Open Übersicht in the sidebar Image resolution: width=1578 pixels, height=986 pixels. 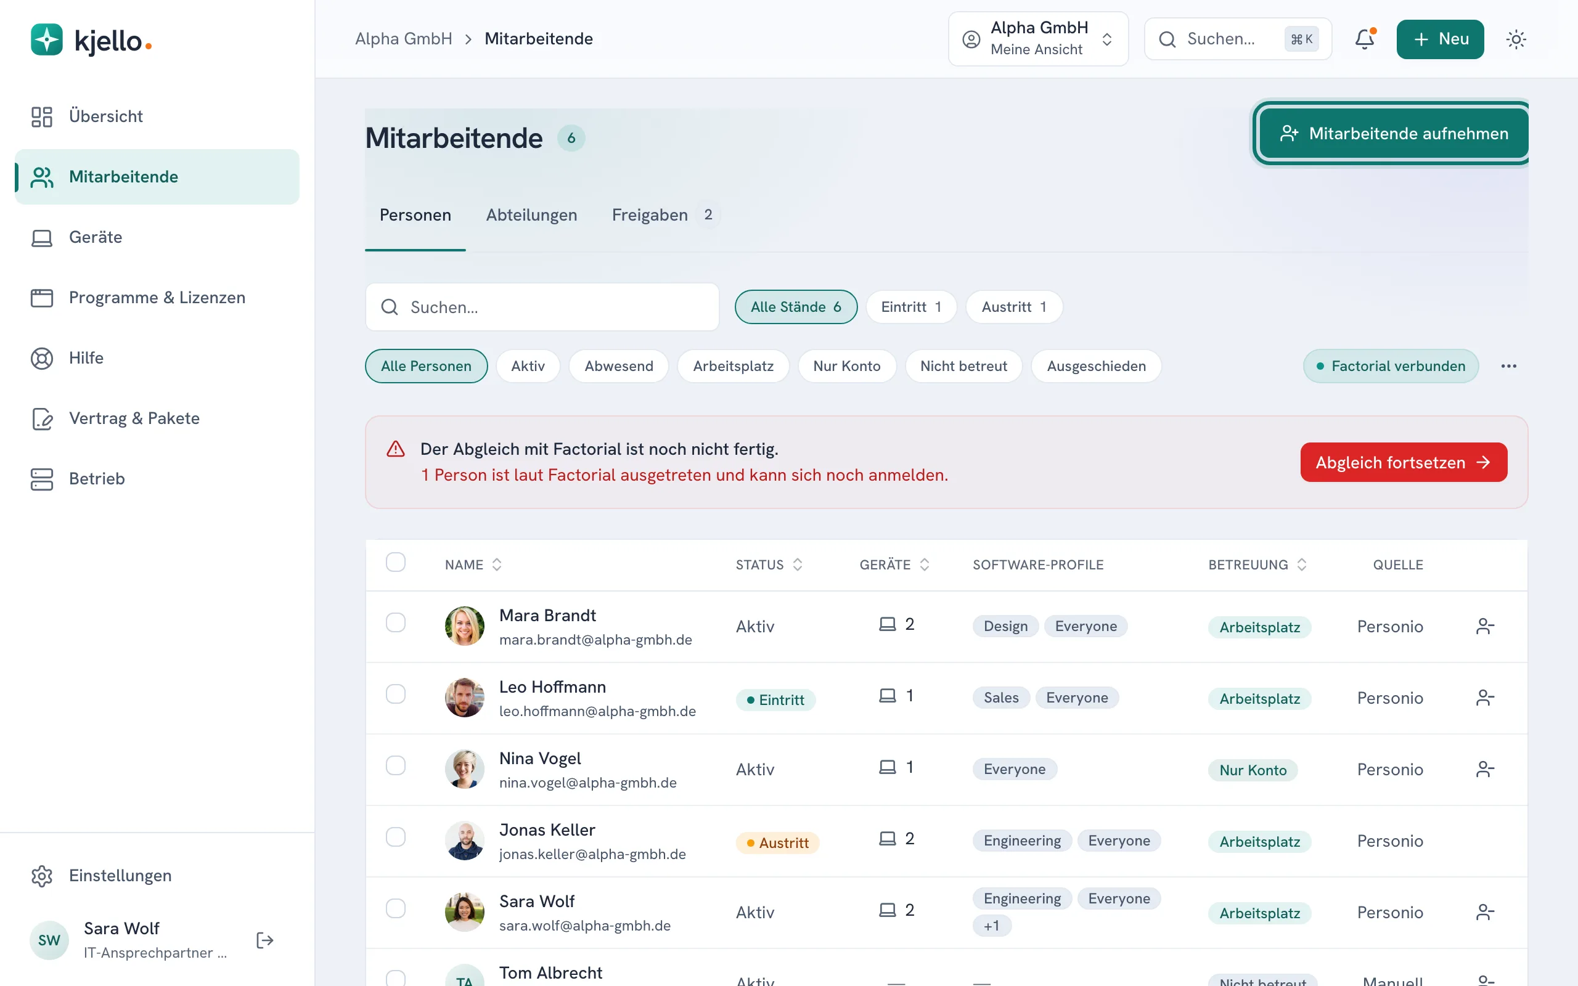(157, 116)
